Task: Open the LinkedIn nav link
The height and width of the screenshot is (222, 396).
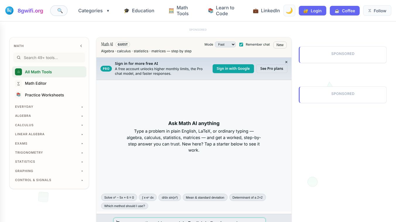Action: coord(266,11)
